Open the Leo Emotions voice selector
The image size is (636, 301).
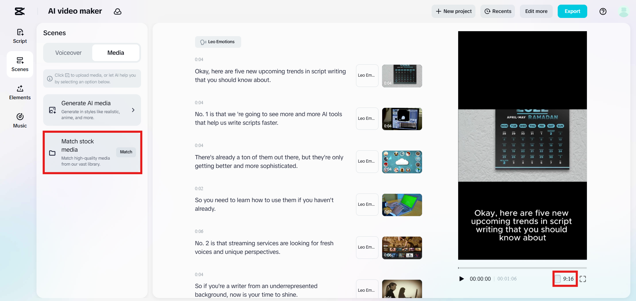coord(218,42)
